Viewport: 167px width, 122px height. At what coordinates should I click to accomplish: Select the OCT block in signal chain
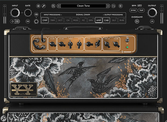tap(60, 20)
